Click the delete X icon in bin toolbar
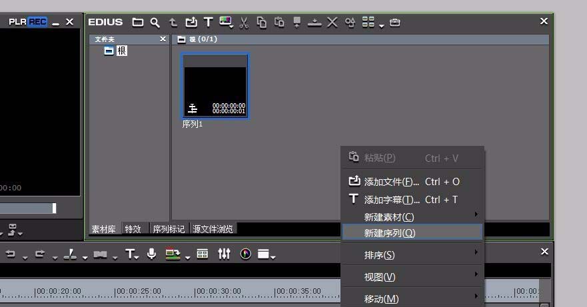 click(332, 23)
